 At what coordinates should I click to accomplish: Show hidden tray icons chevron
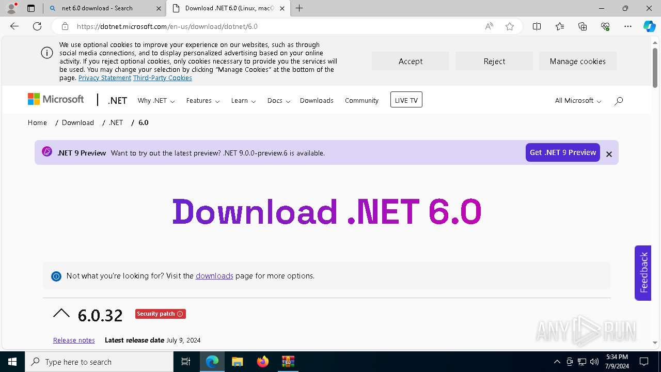(557, 362)
